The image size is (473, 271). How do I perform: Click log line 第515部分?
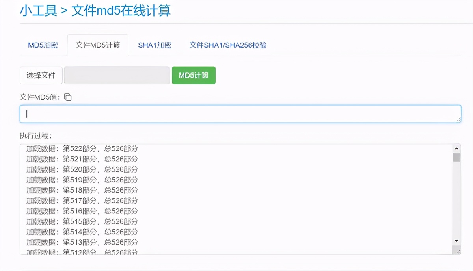coord(82,221)
